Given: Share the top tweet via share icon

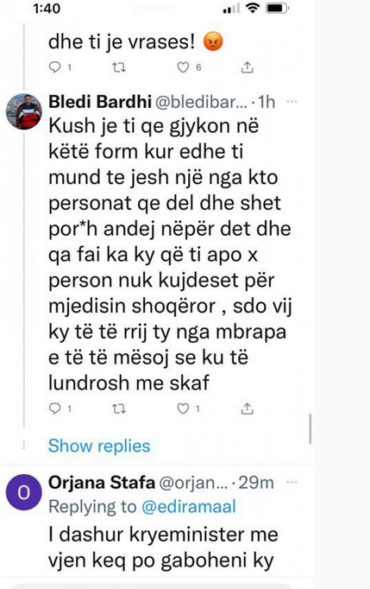Looking at the screenshot, I should 247,67.
